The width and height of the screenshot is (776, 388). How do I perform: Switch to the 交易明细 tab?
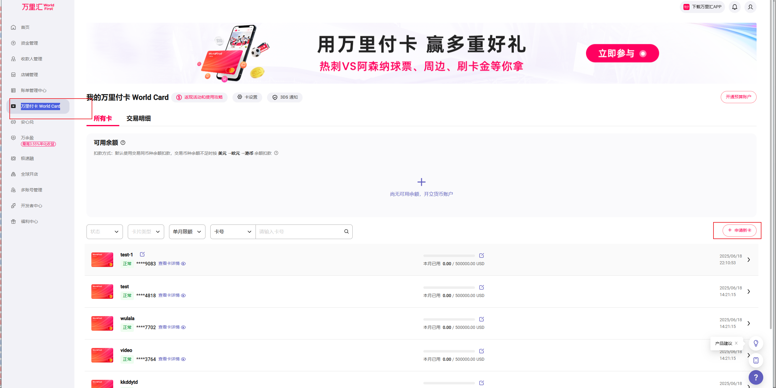pos(138,118)
